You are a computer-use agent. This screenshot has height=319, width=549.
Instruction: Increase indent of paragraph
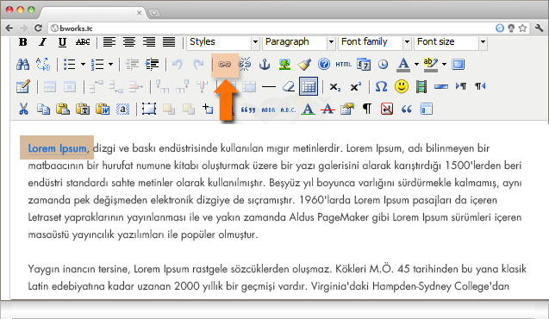(x=152, y=65)
